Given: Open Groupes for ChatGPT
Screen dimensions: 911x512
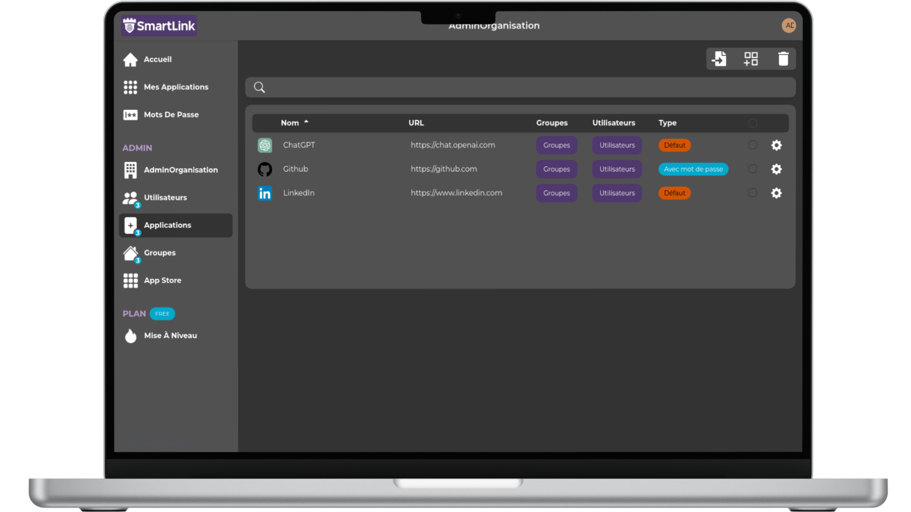Looking at the screenshot, I should point(557,145).
